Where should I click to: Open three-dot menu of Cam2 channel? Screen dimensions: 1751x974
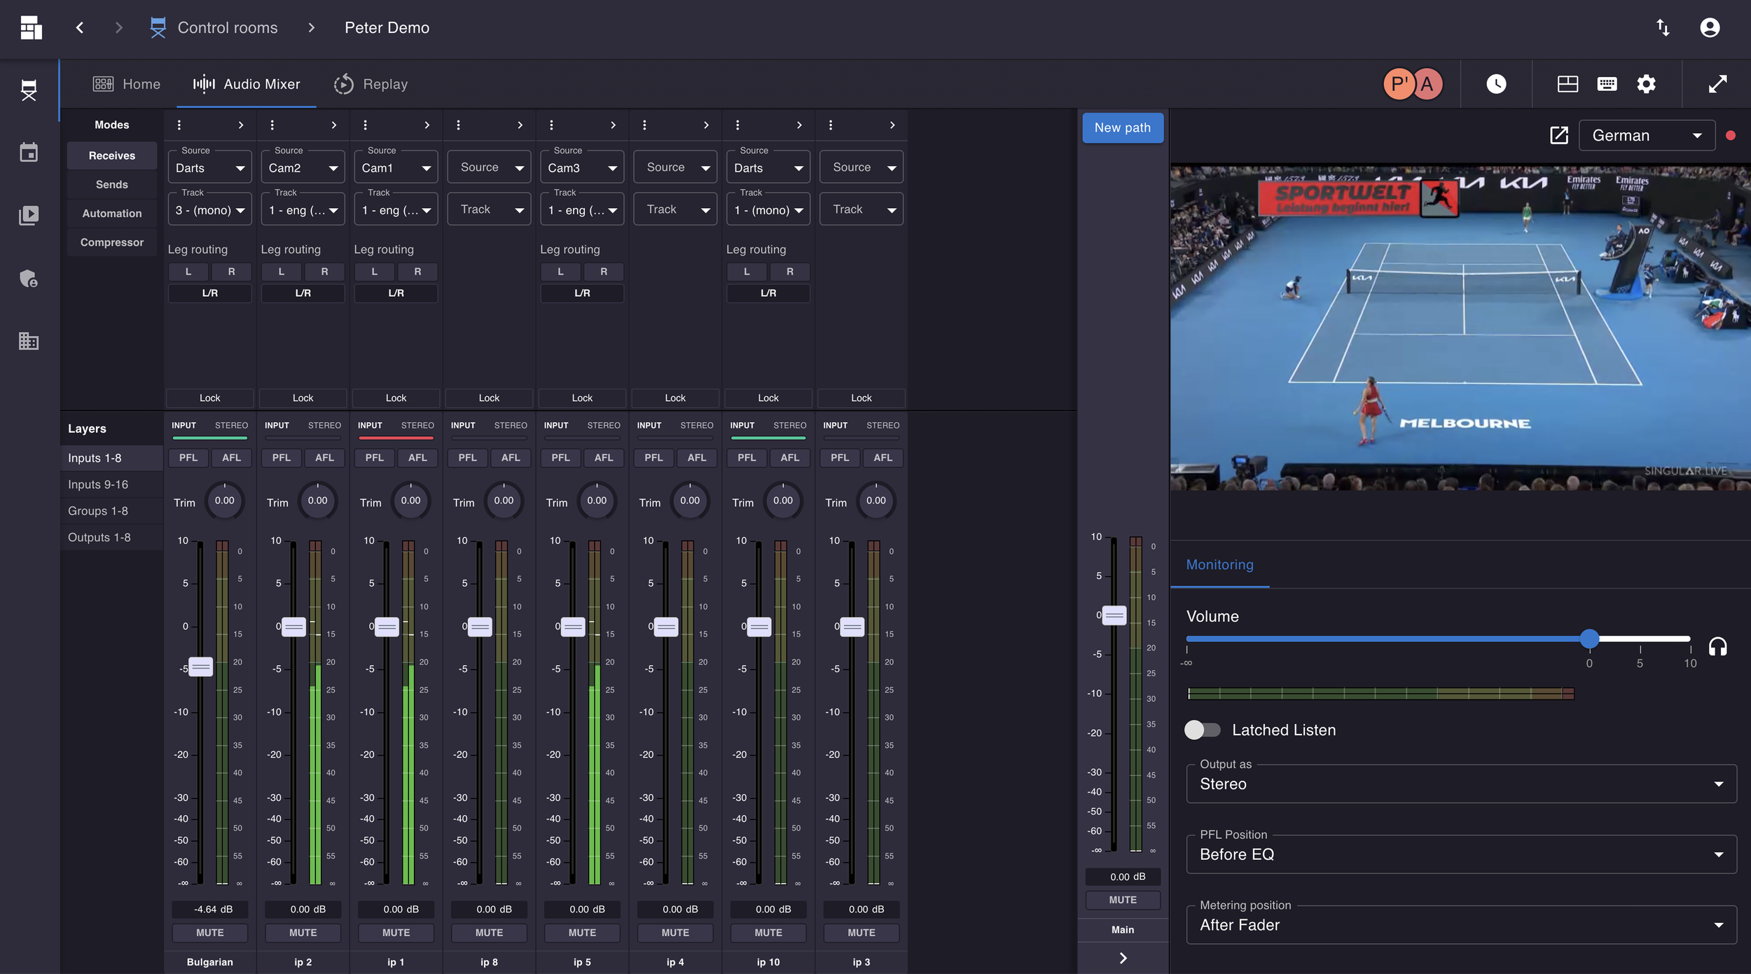[x=272, y=125]
